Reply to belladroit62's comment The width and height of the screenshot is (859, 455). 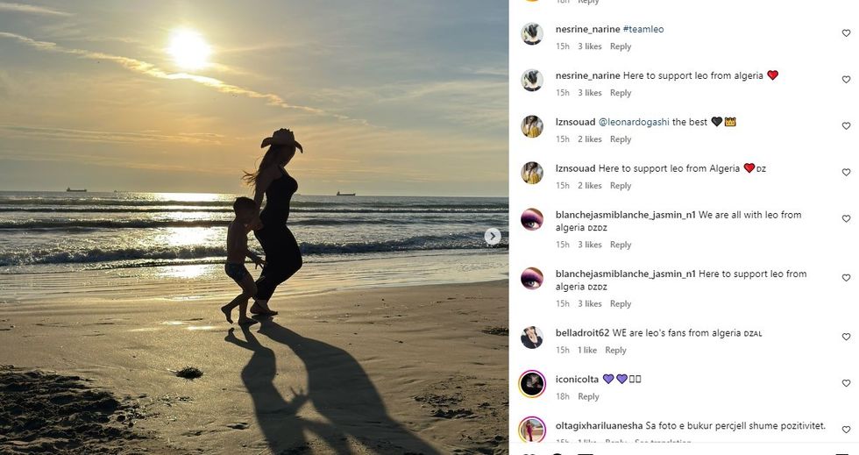[615, 350]
